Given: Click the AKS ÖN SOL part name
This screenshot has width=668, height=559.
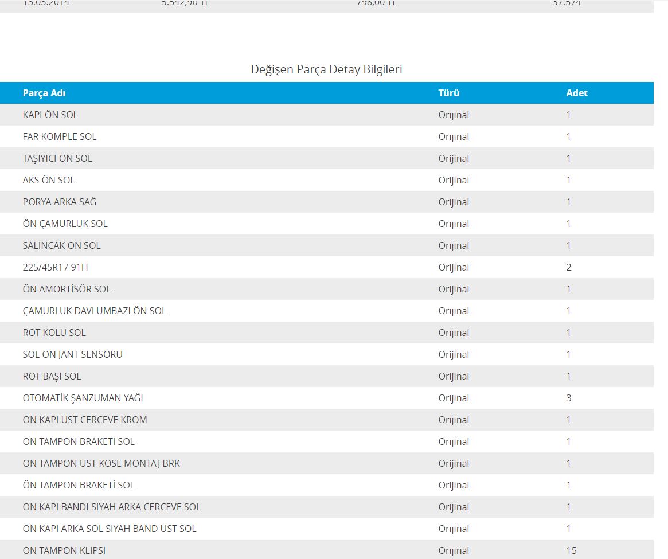Looking at the screenshot, I should coord(49,180).
